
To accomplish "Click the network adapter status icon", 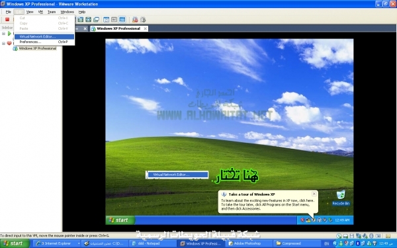I will (359, 236).
